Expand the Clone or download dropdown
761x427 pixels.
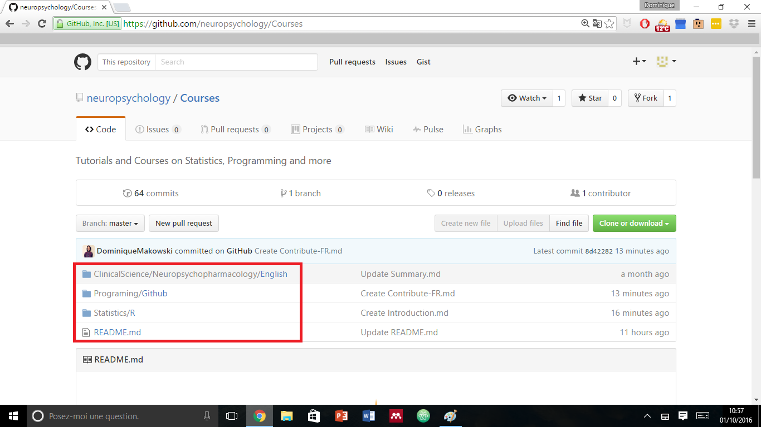[x=635, y=224]
